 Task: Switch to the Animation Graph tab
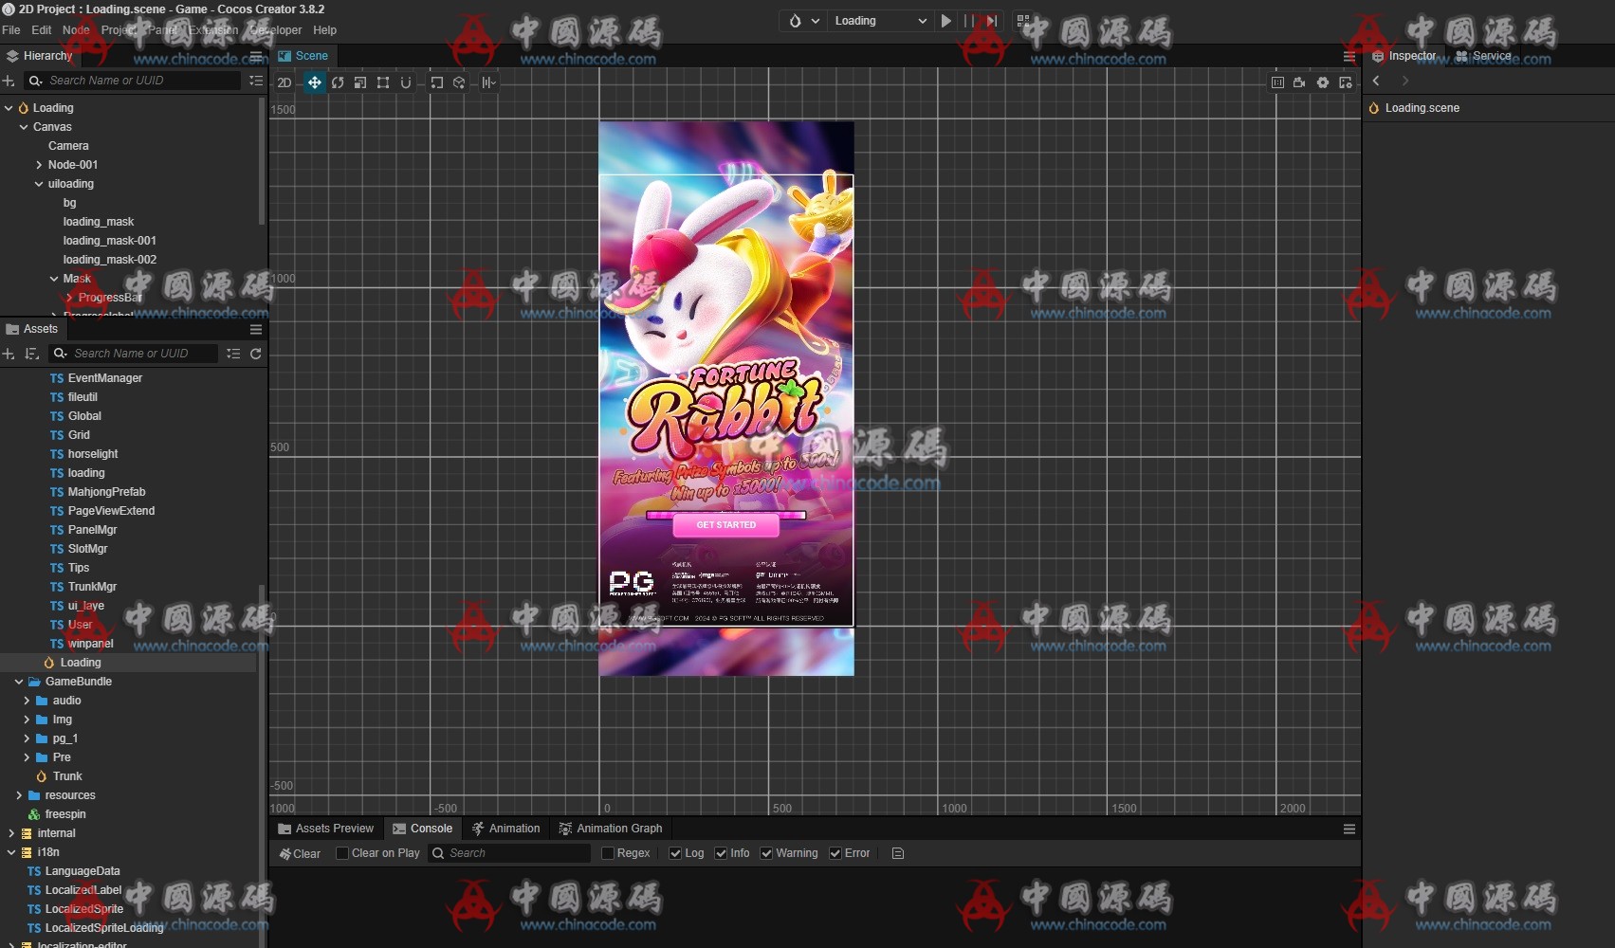(611, 829)
